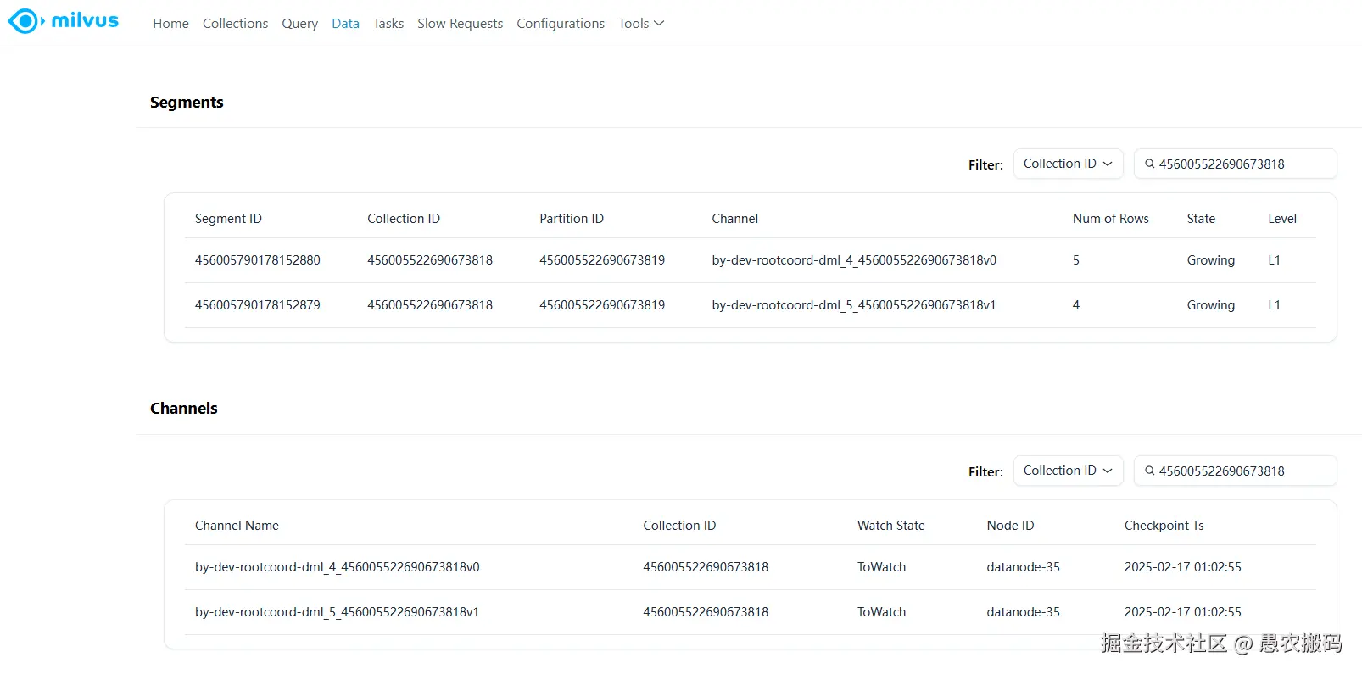Click L1 level of segment 456005790178152879

[1274, 305]
